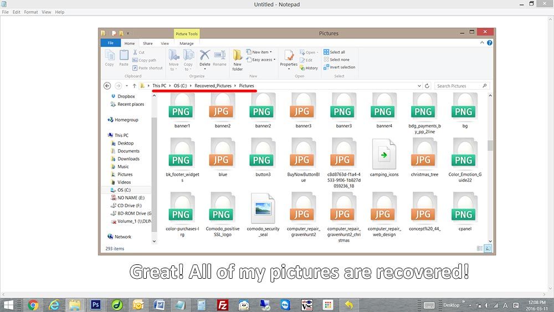
Task: Expand the address bar history dropdown
Action: coord(419,86)
